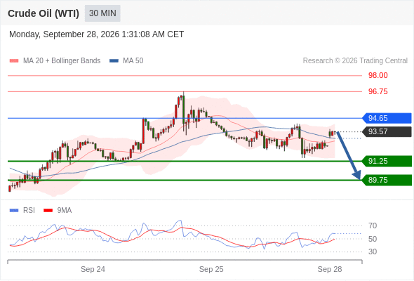Viewport: 414px width, 281px height.
Task: Select the 91.25 support price tag
Action: click(x=387, y=162)
